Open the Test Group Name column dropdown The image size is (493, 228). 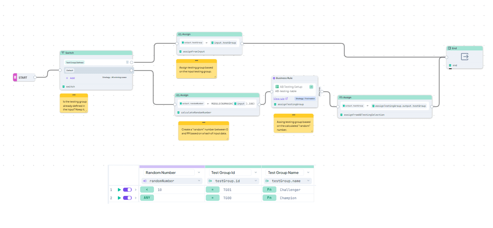[308, 173]
